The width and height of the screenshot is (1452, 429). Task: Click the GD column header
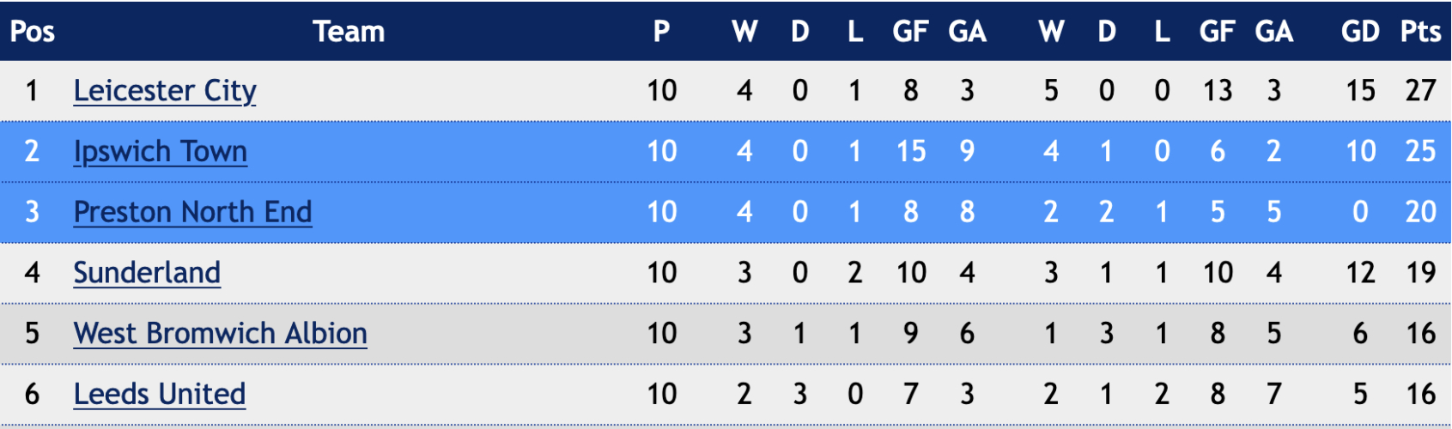(x=1360, y=32)
